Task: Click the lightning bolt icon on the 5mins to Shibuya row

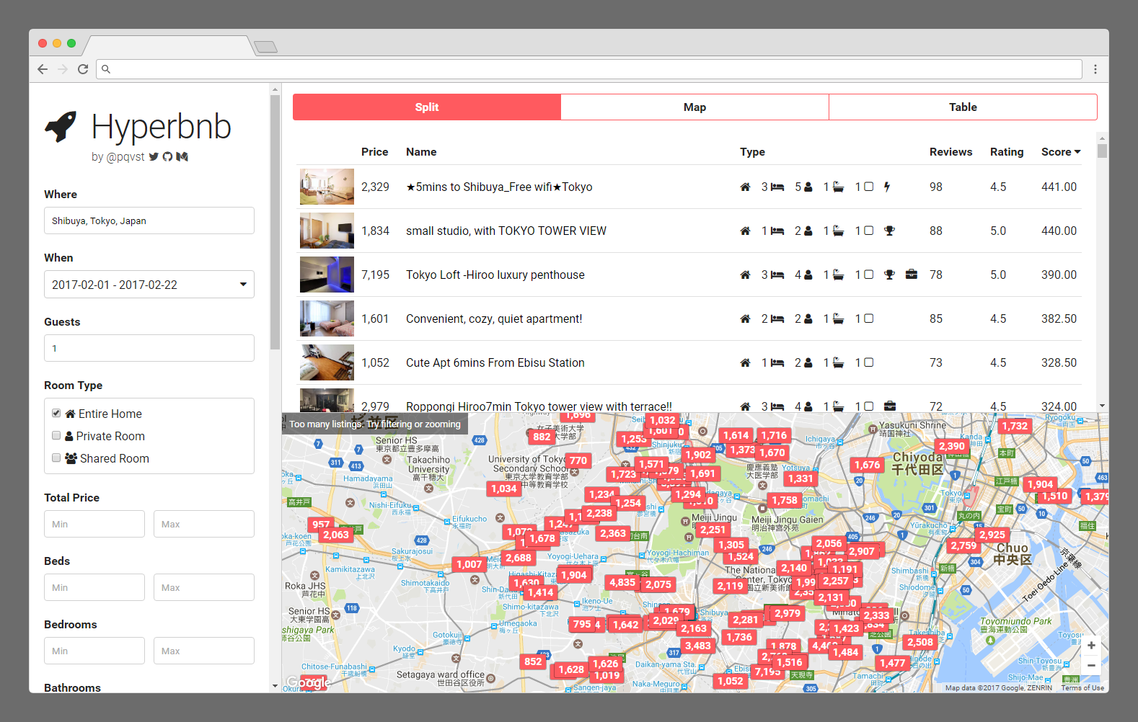Action: 887,187
